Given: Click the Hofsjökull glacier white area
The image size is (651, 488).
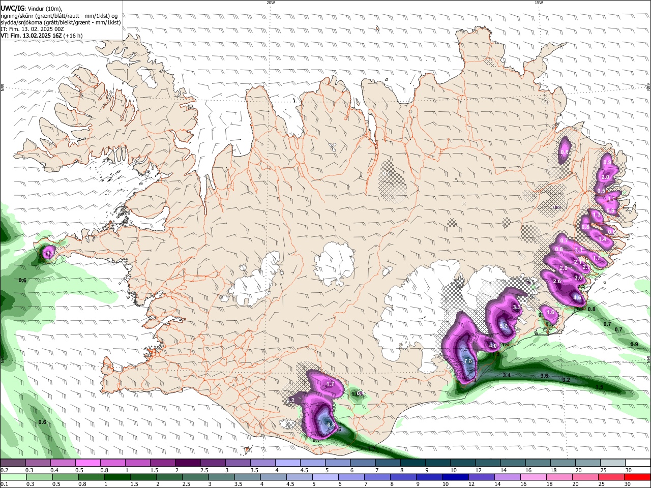Looking at the screenshot, I should click(334, 263).
